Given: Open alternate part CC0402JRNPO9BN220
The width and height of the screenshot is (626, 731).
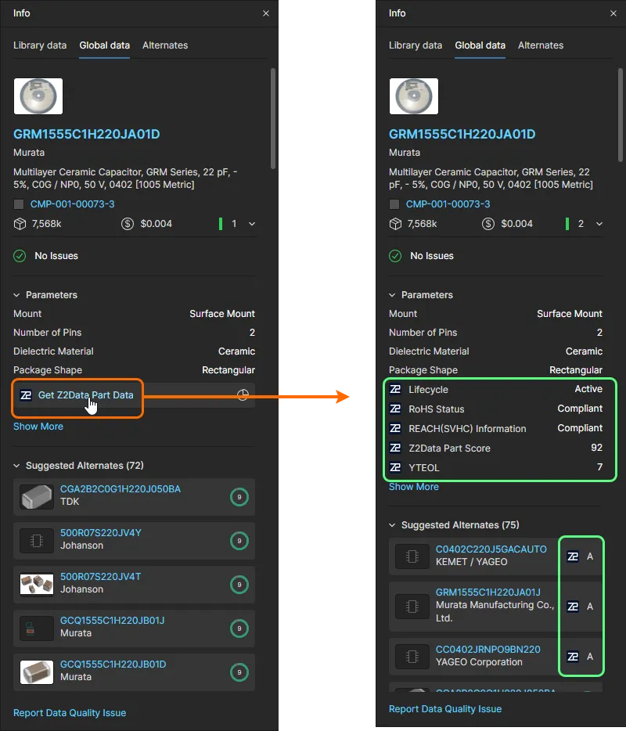Looking at the screenshot, I should pyautogui.click(x=488, y=650).
